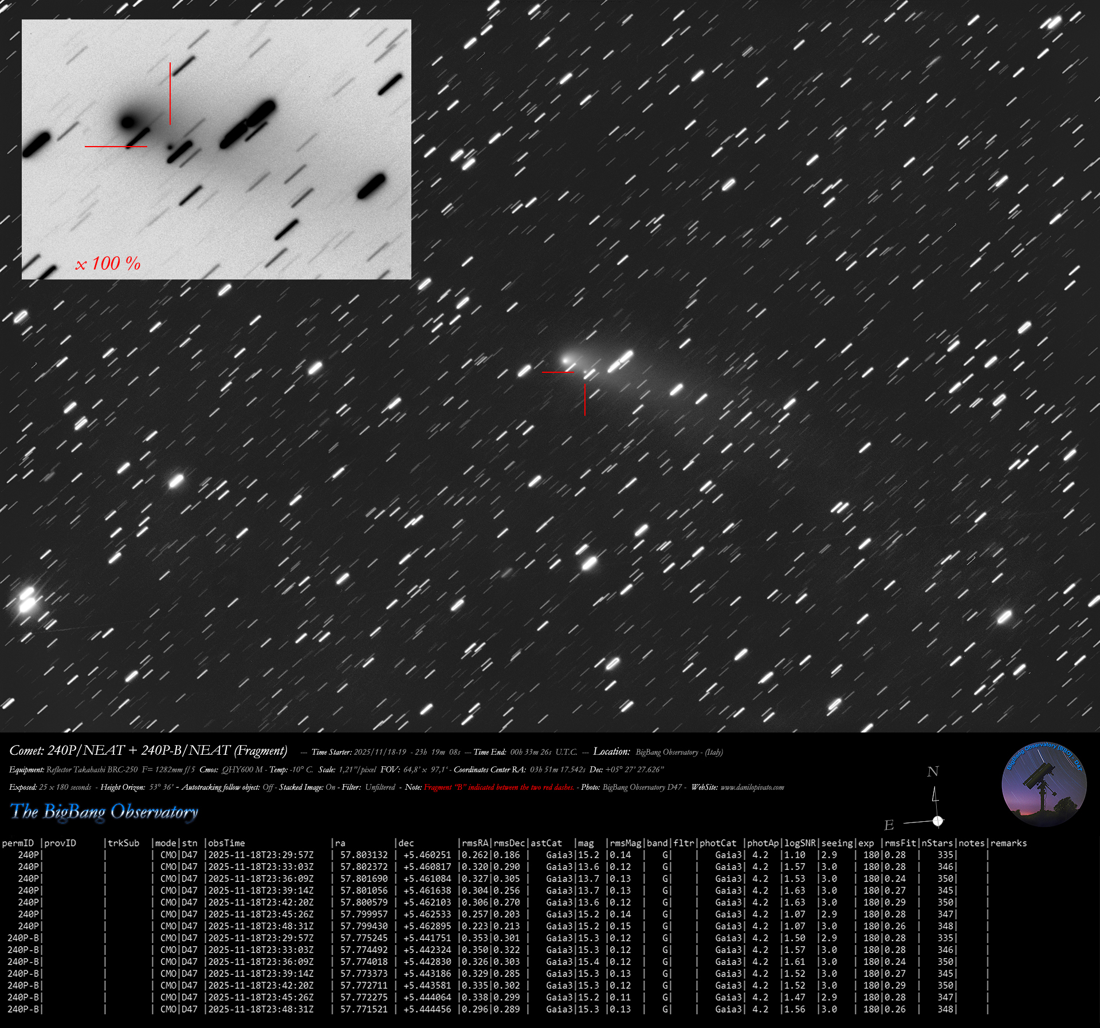Click the "remarks" column header

pos(1008,843)
